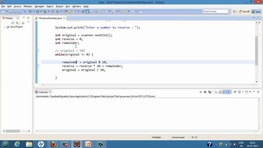Image resolution: width=263 pixels, height=148 pixels.
Task: Open the Navigate menu
Action: pos(39,7)
